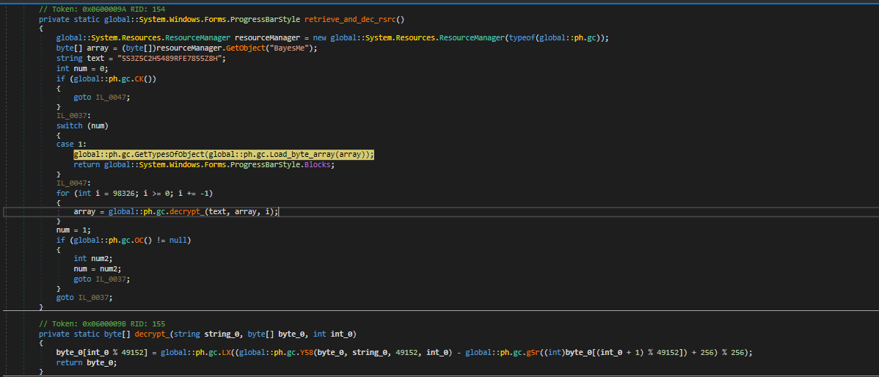Viewport: 879px width, 377px height.
Task: Select the "5S3Z5C2H5489RFE7855Z8H" key string
Action: 167,59
